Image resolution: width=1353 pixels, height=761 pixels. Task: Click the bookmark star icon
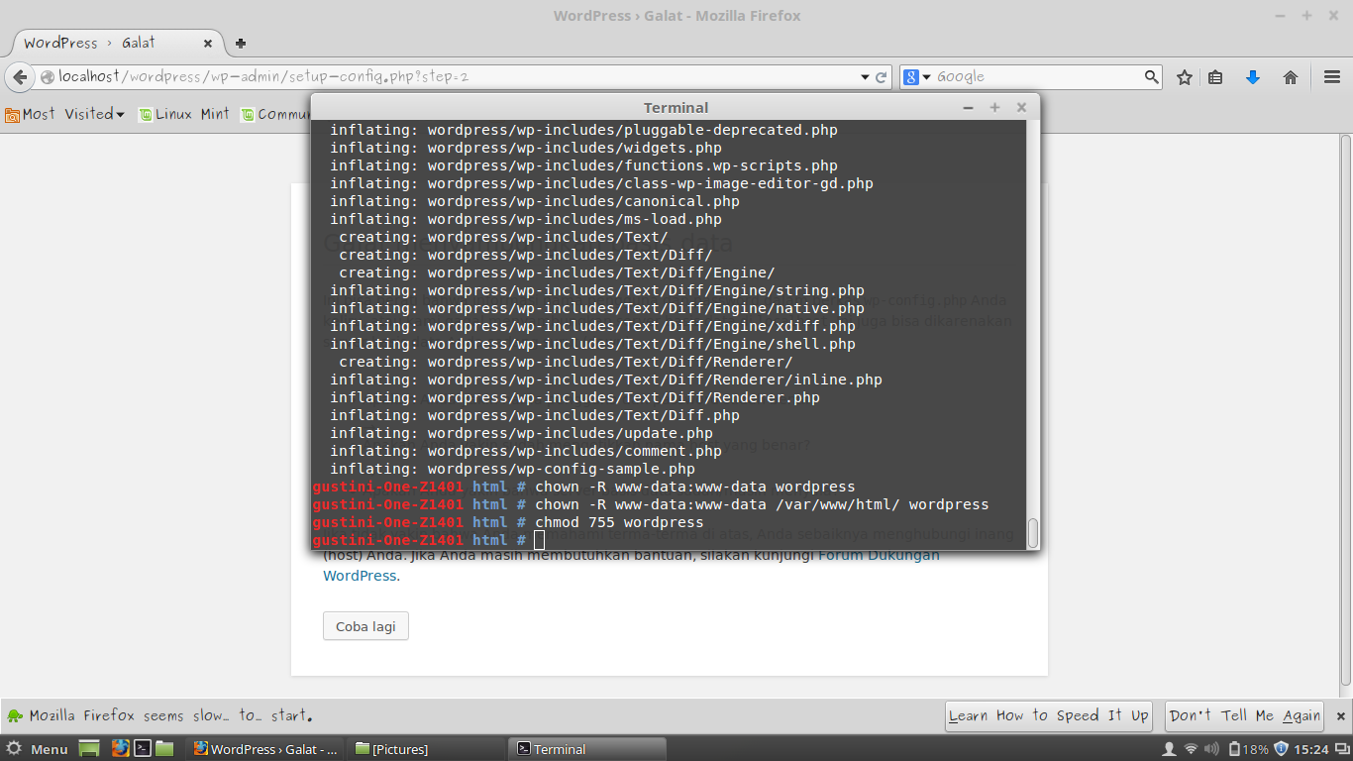pos(1184,77)
